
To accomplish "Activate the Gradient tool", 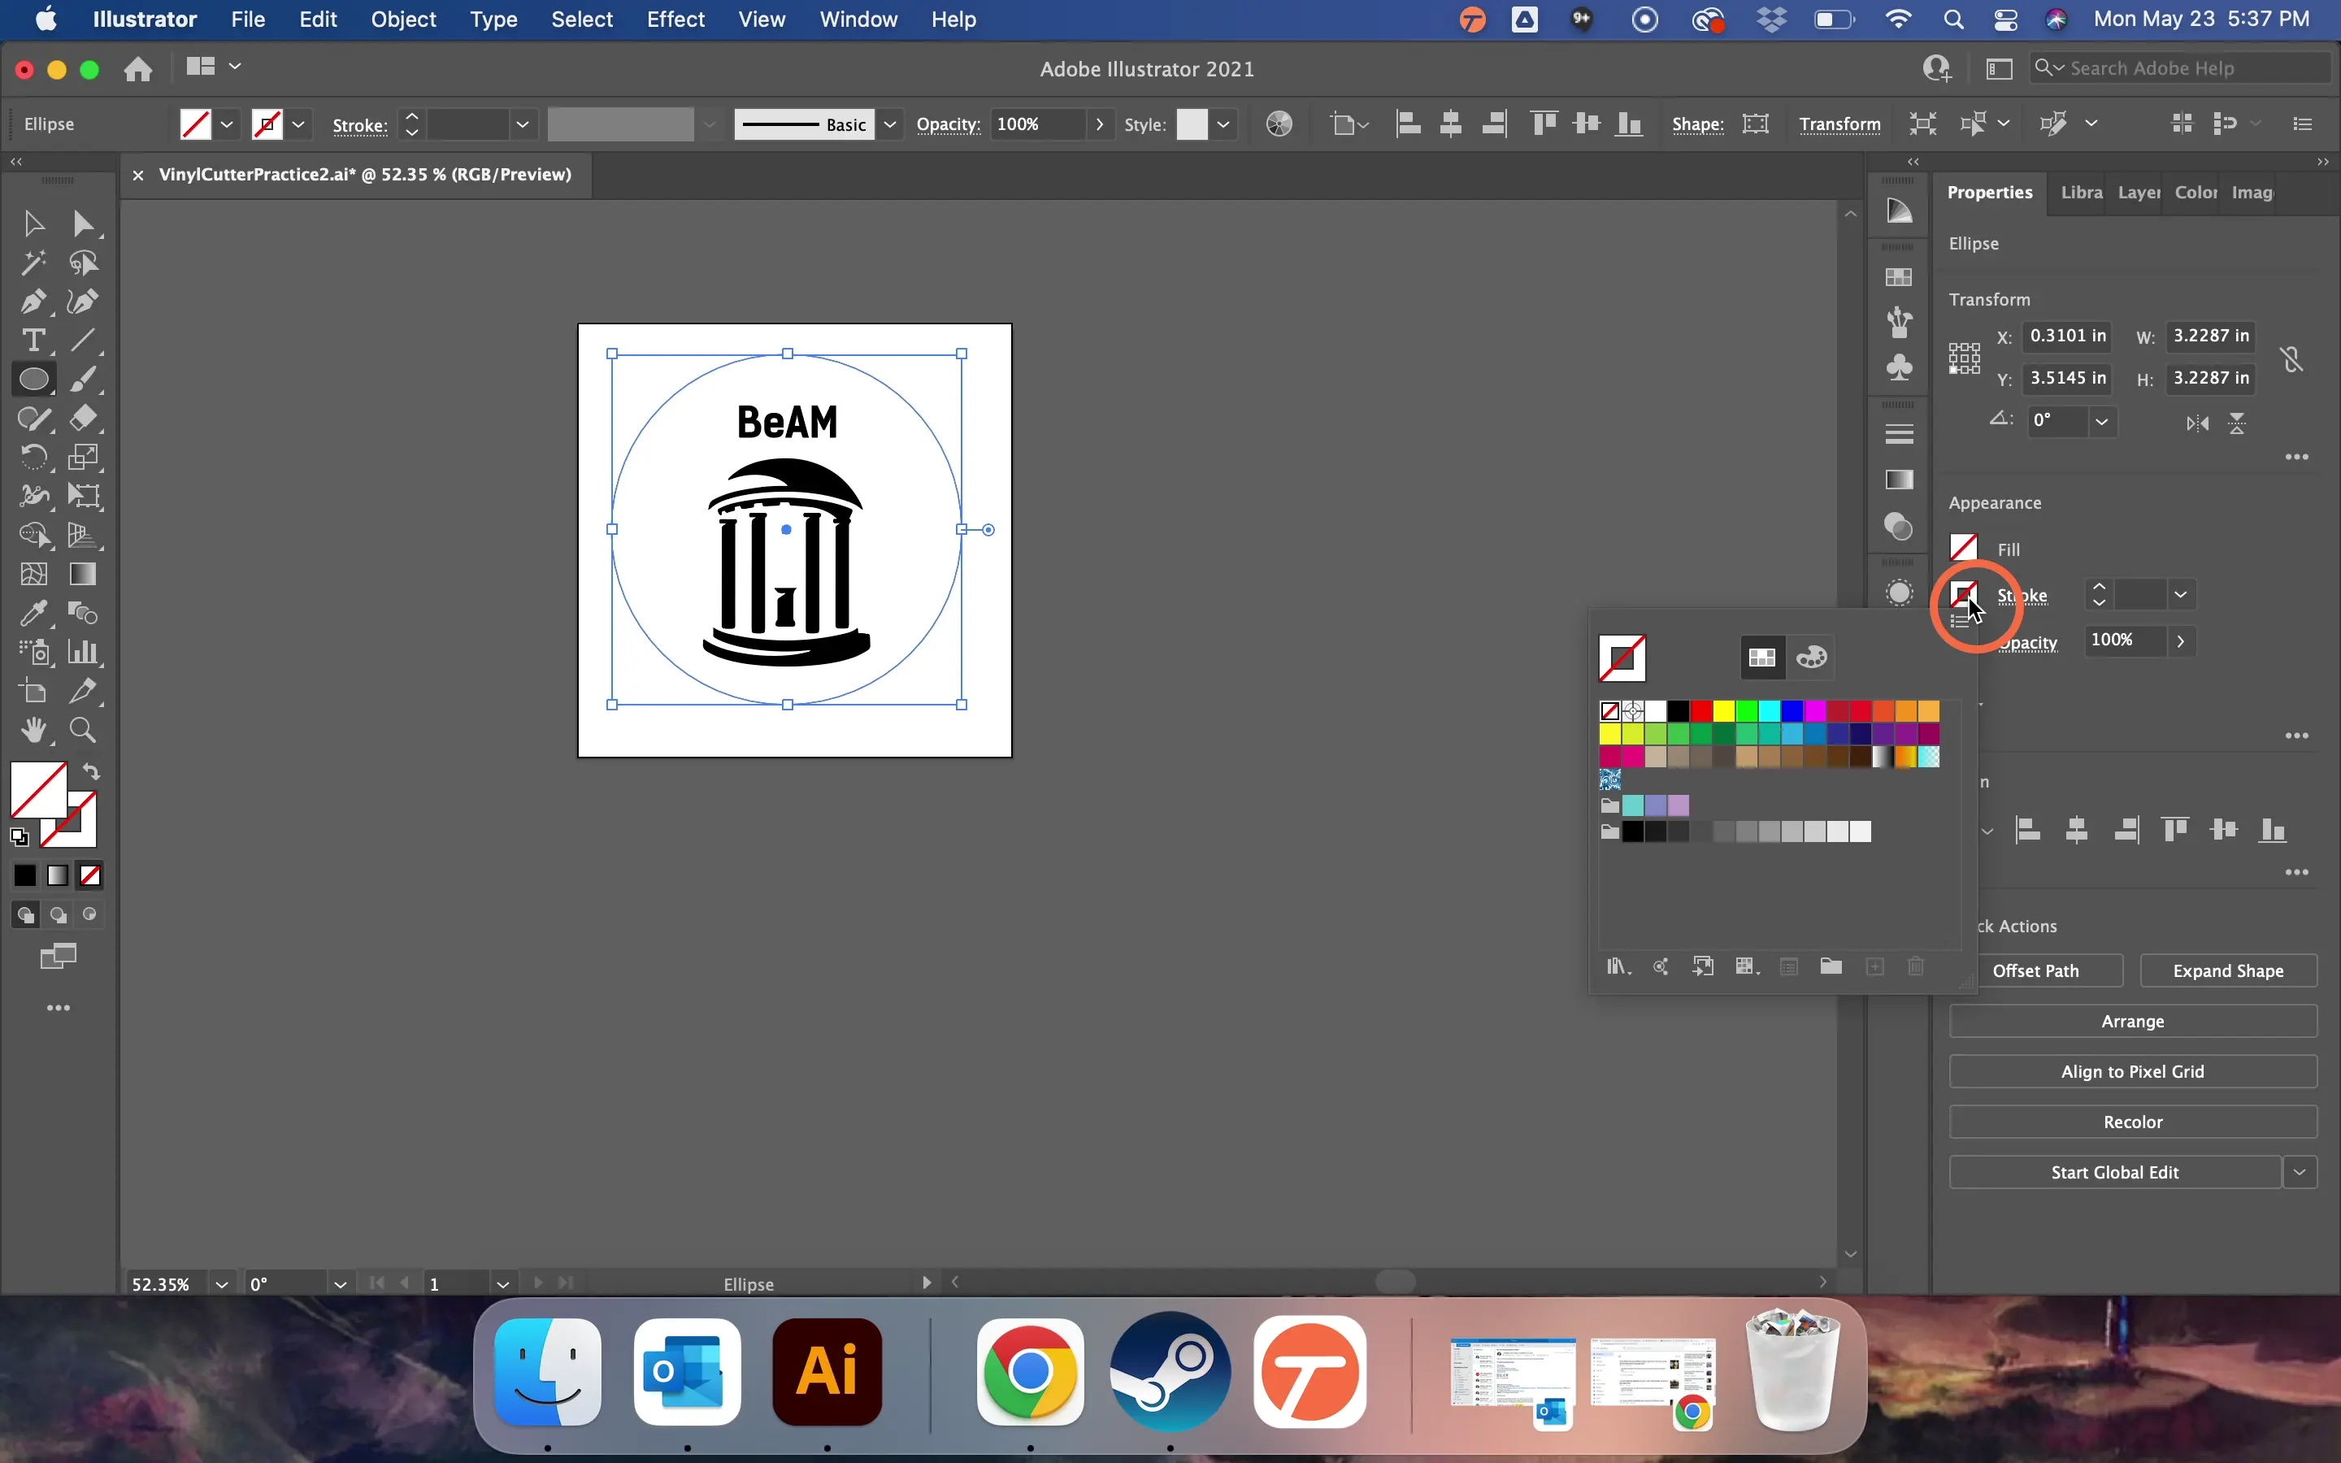I will (85, 574).
